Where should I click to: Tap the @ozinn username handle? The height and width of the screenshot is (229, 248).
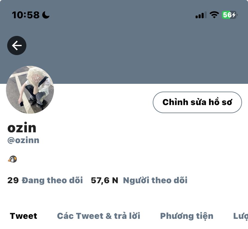23,140
